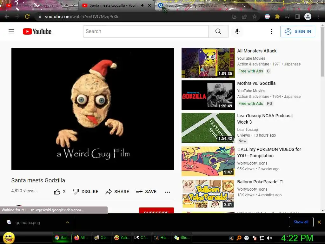Focus the YouTube Search input field

click(x=146, y=31)
